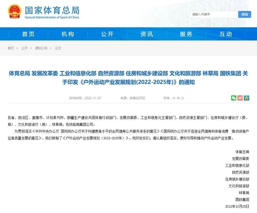
Task: Click signature line 文化和旅游部
Action: pos(239,186)
